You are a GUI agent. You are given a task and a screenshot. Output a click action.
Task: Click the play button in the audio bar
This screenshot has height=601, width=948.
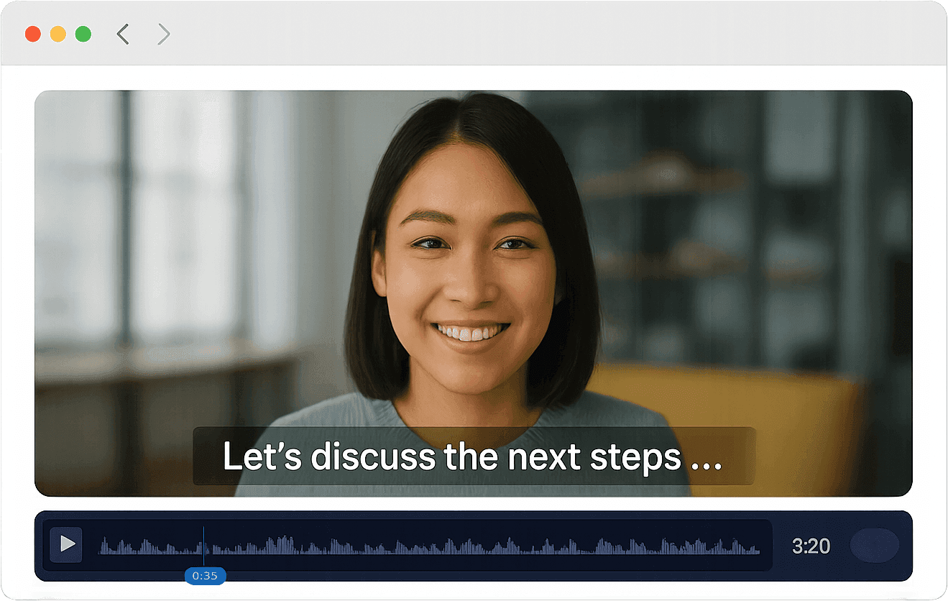(66, 544)
